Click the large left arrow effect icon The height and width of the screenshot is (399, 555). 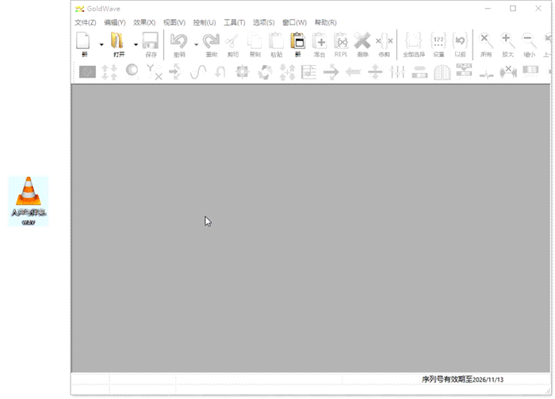pos(353,72)
